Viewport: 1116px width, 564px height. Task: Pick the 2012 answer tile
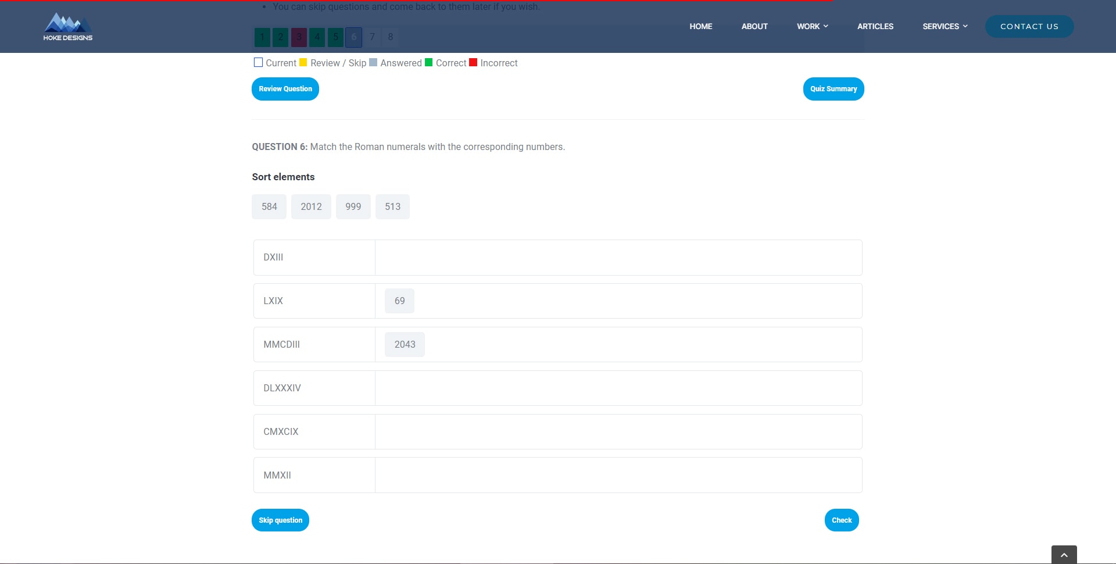coord(311,207)
